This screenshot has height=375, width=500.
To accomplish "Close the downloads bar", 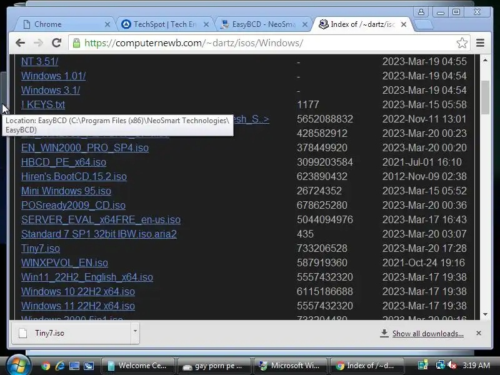I will 478,333.
